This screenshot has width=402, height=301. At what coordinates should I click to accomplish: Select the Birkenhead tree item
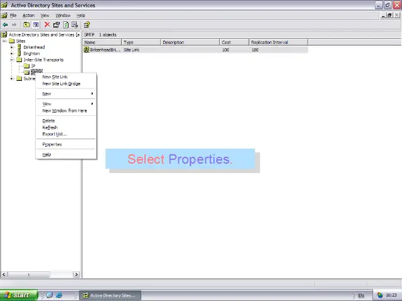(x=34, y=47)
